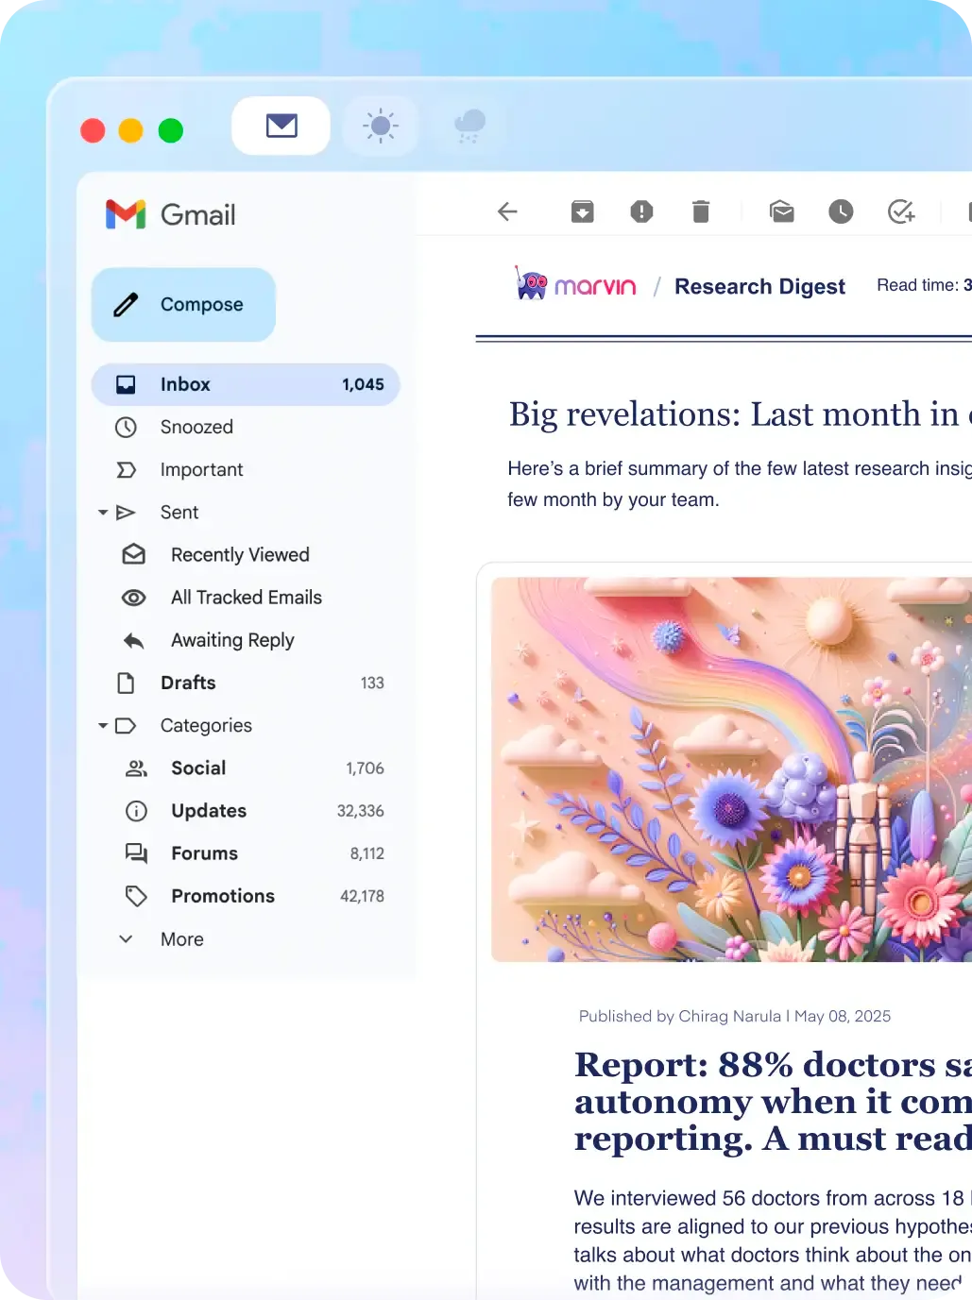Go back using the back arrow
The height and width of the screenshot is (1300, 972).
click(508, 211)
